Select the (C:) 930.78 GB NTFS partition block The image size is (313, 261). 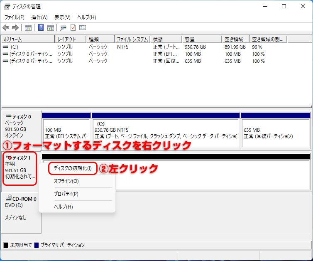point(166,130)
